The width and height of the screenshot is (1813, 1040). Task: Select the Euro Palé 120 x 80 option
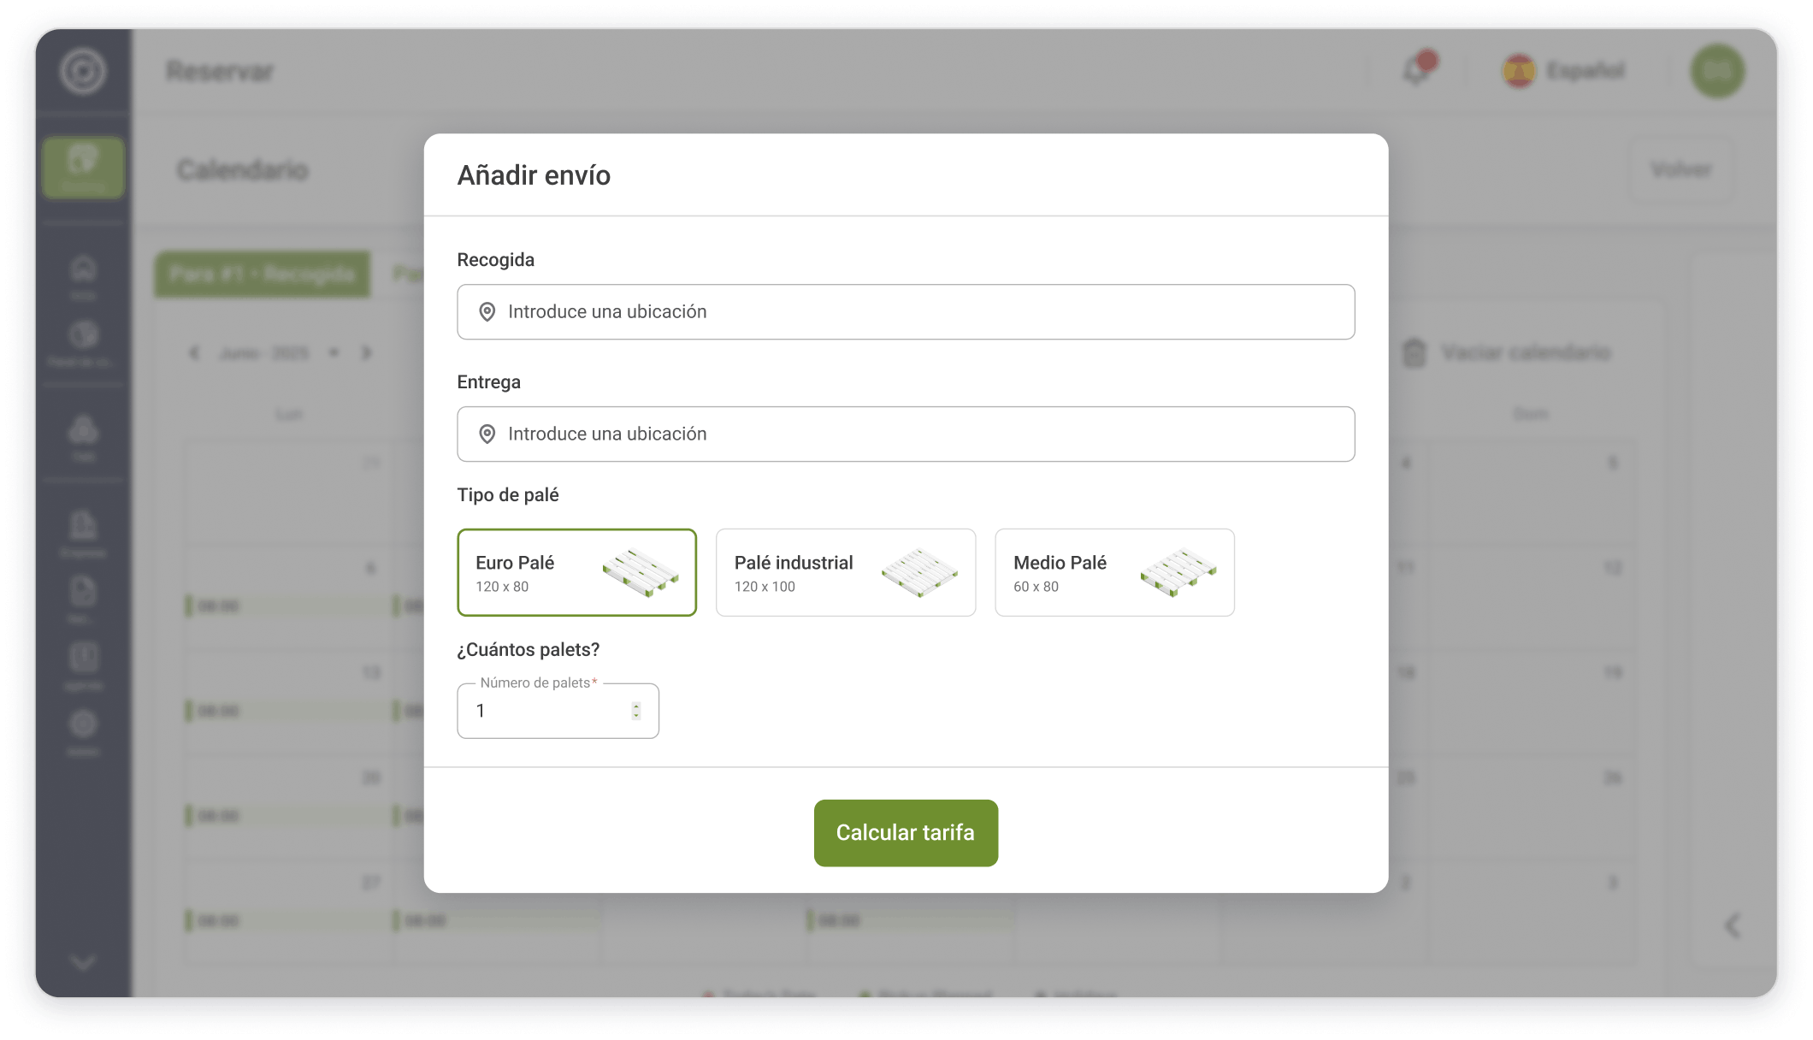pos(576,573)
